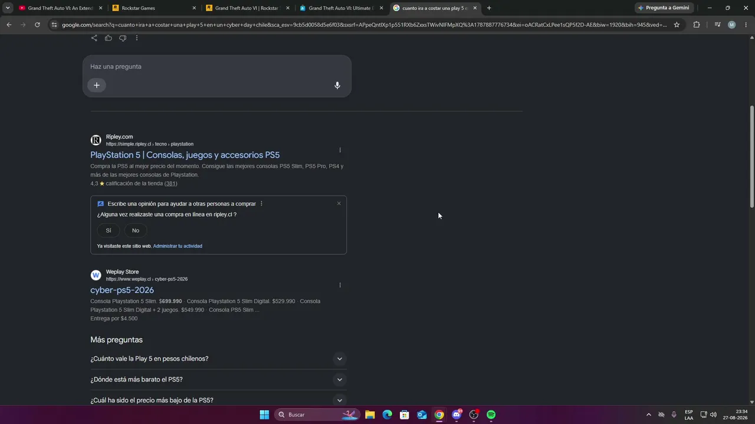This screenshot has height=424, width=755.
Task: Open the media control icon in the toolbar
Action: click(717, 25)
